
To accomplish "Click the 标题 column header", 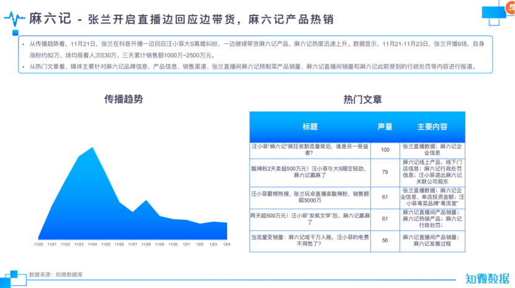I will [310, 126].
